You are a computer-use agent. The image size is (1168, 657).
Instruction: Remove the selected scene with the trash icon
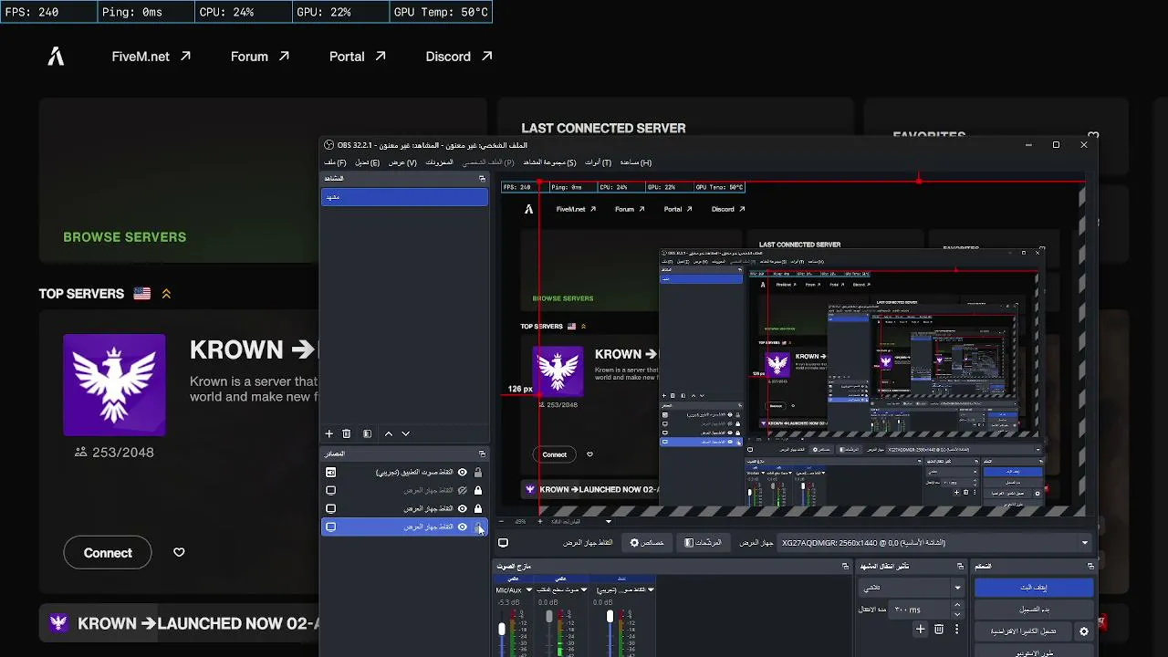tap(347, 434)
